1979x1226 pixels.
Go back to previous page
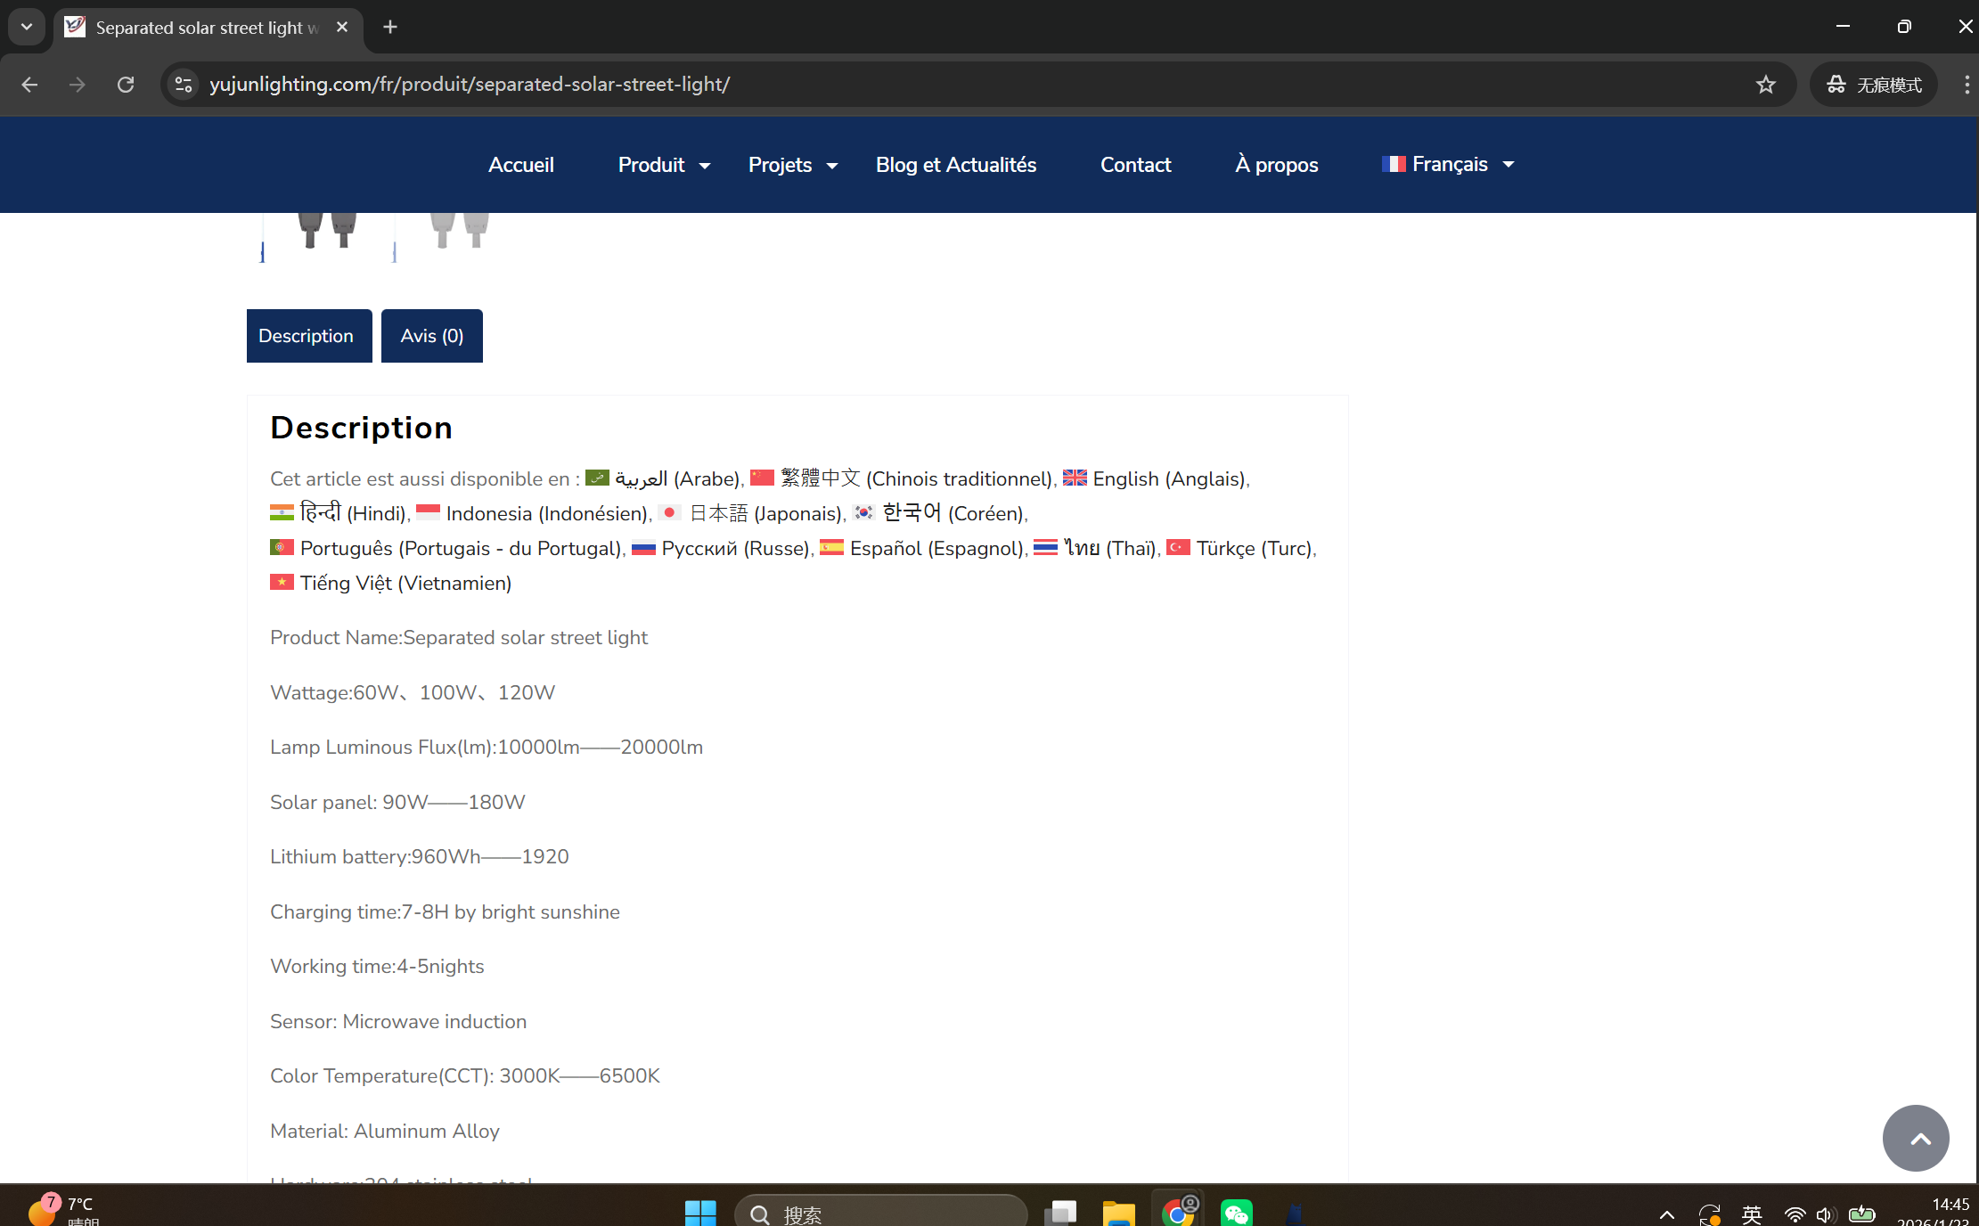click(29, 85)
